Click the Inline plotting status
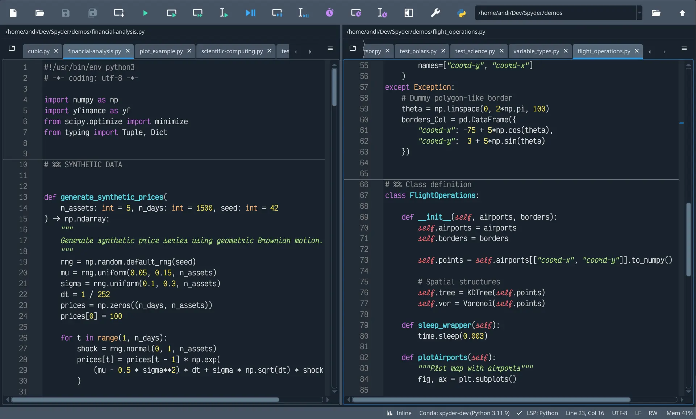 click(x=399, y=413)
